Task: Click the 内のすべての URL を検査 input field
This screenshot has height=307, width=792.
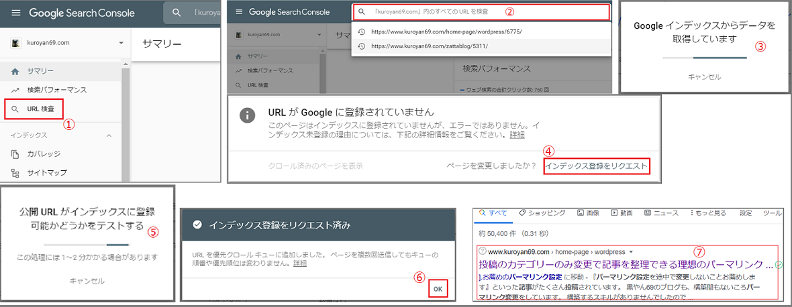Action: tap(481, 11)
